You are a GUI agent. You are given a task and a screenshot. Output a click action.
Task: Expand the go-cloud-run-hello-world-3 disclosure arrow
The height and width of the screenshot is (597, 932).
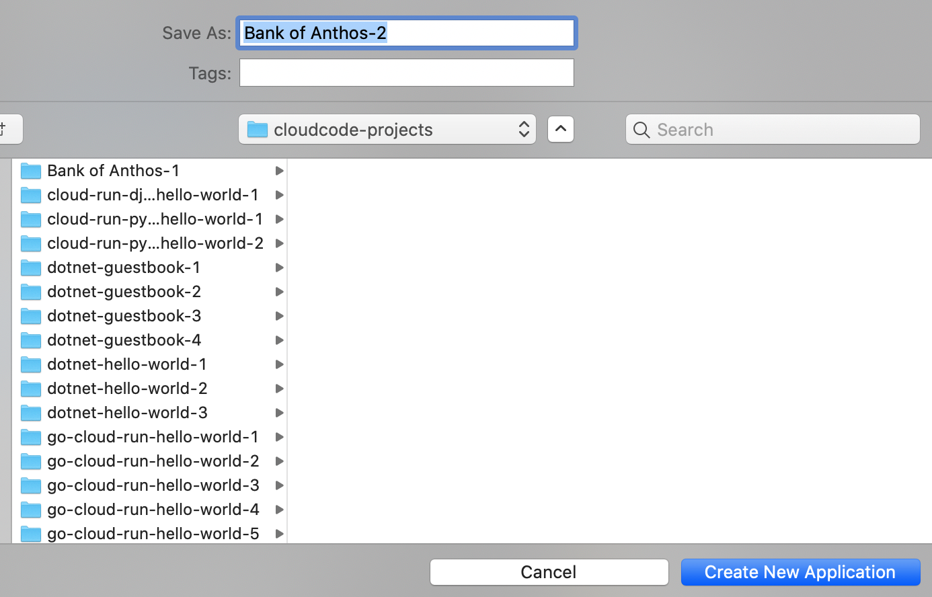[x=279, y=485]
